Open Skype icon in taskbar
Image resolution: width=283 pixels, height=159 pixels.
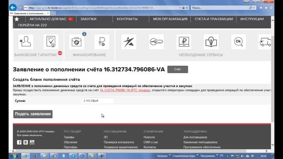(73, 156)
